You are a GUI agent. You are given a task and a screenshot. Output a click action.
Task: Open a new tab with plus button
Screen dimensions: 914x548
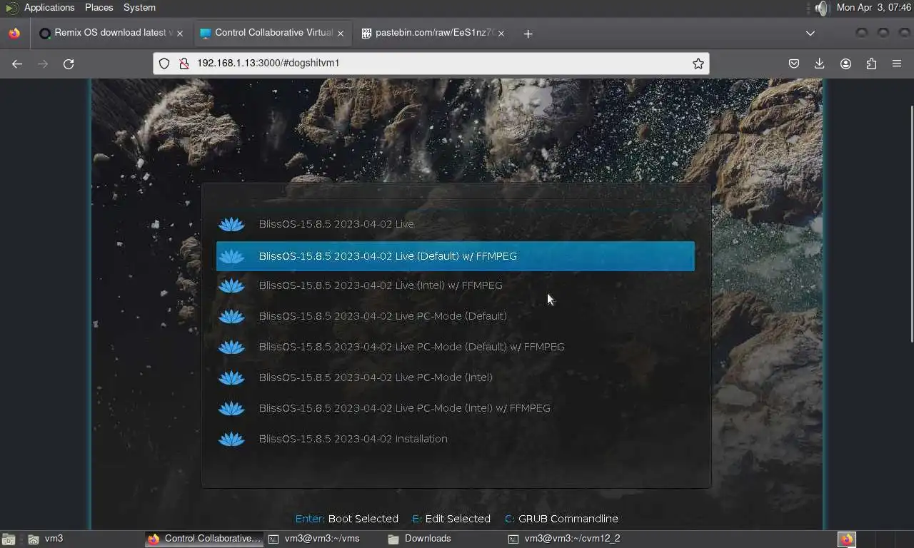tap(528, 34)
